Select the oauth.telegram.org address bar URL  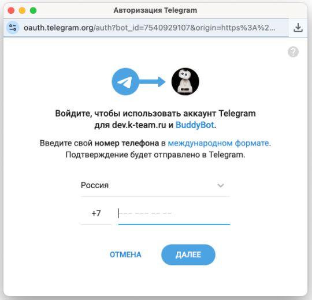coord(150,28)
